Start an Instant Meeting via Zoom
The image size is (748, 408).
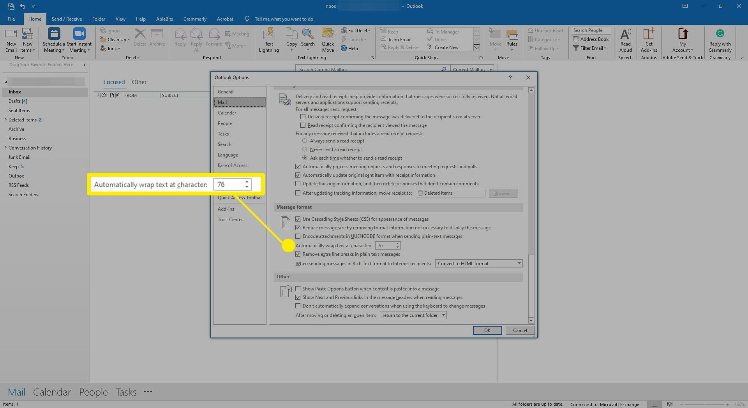click(x=79, y=34)
